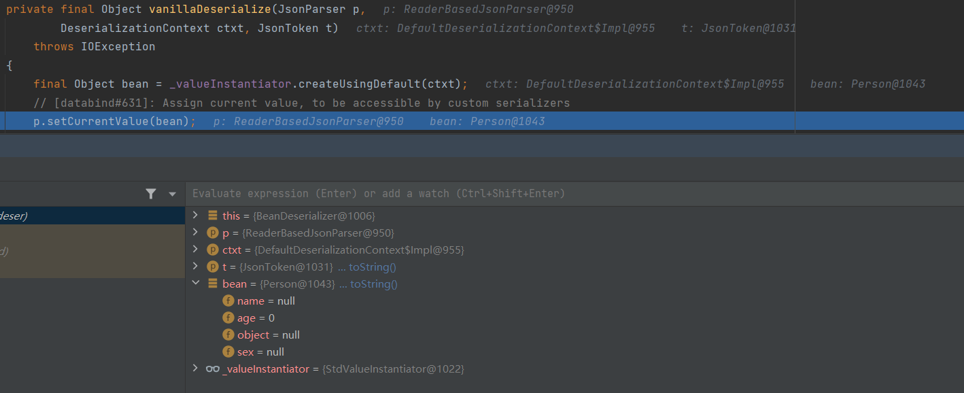
Task: Expand the 'this' BeanDeserializer variable node
Action: pos(195,216)
